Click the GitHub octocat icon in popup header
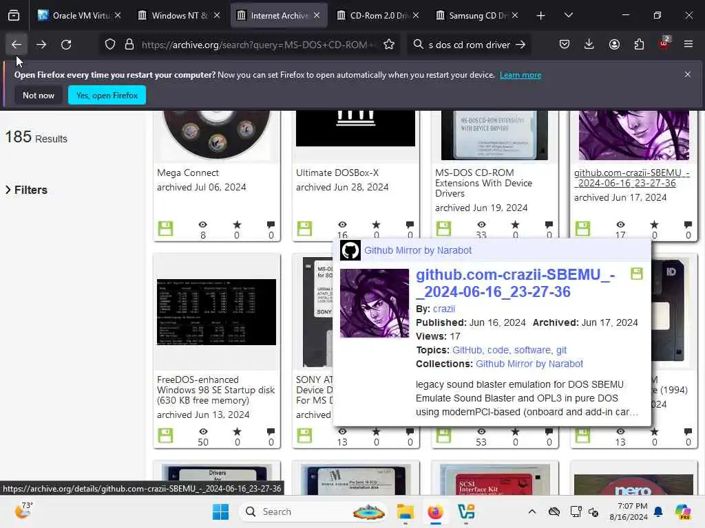This screenshot has height=528, width=705. 350,250
